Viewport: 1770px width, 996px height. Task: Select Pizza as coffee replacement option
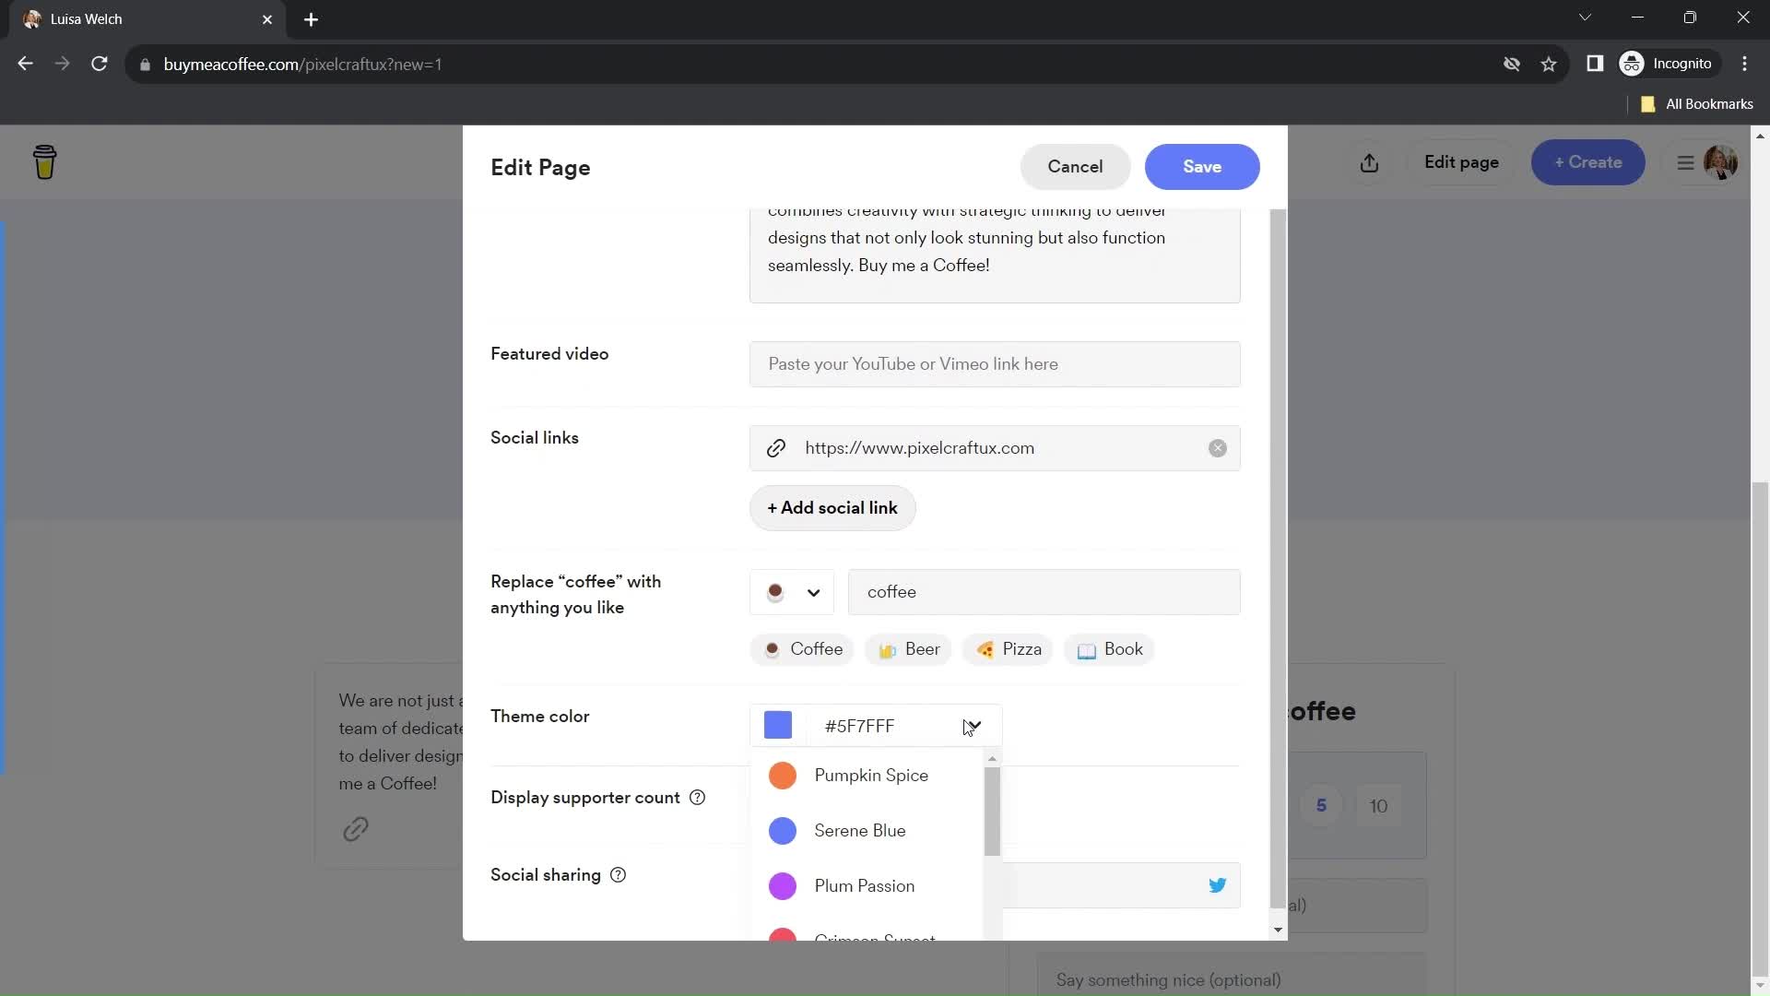pos(1007,648)
